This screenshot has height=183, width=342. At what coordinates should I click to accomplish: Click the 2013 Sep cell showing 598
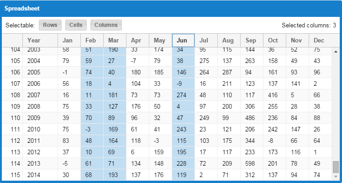pyautogui.click(x=251, y=164)
